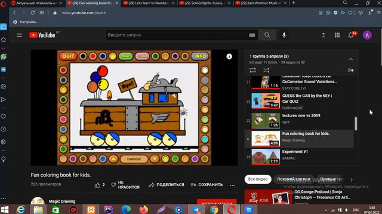The height and width of the screenshot is (214, 382).
Task: Switch to the 'School fights. Russia' tab
Action: point(204,3)
